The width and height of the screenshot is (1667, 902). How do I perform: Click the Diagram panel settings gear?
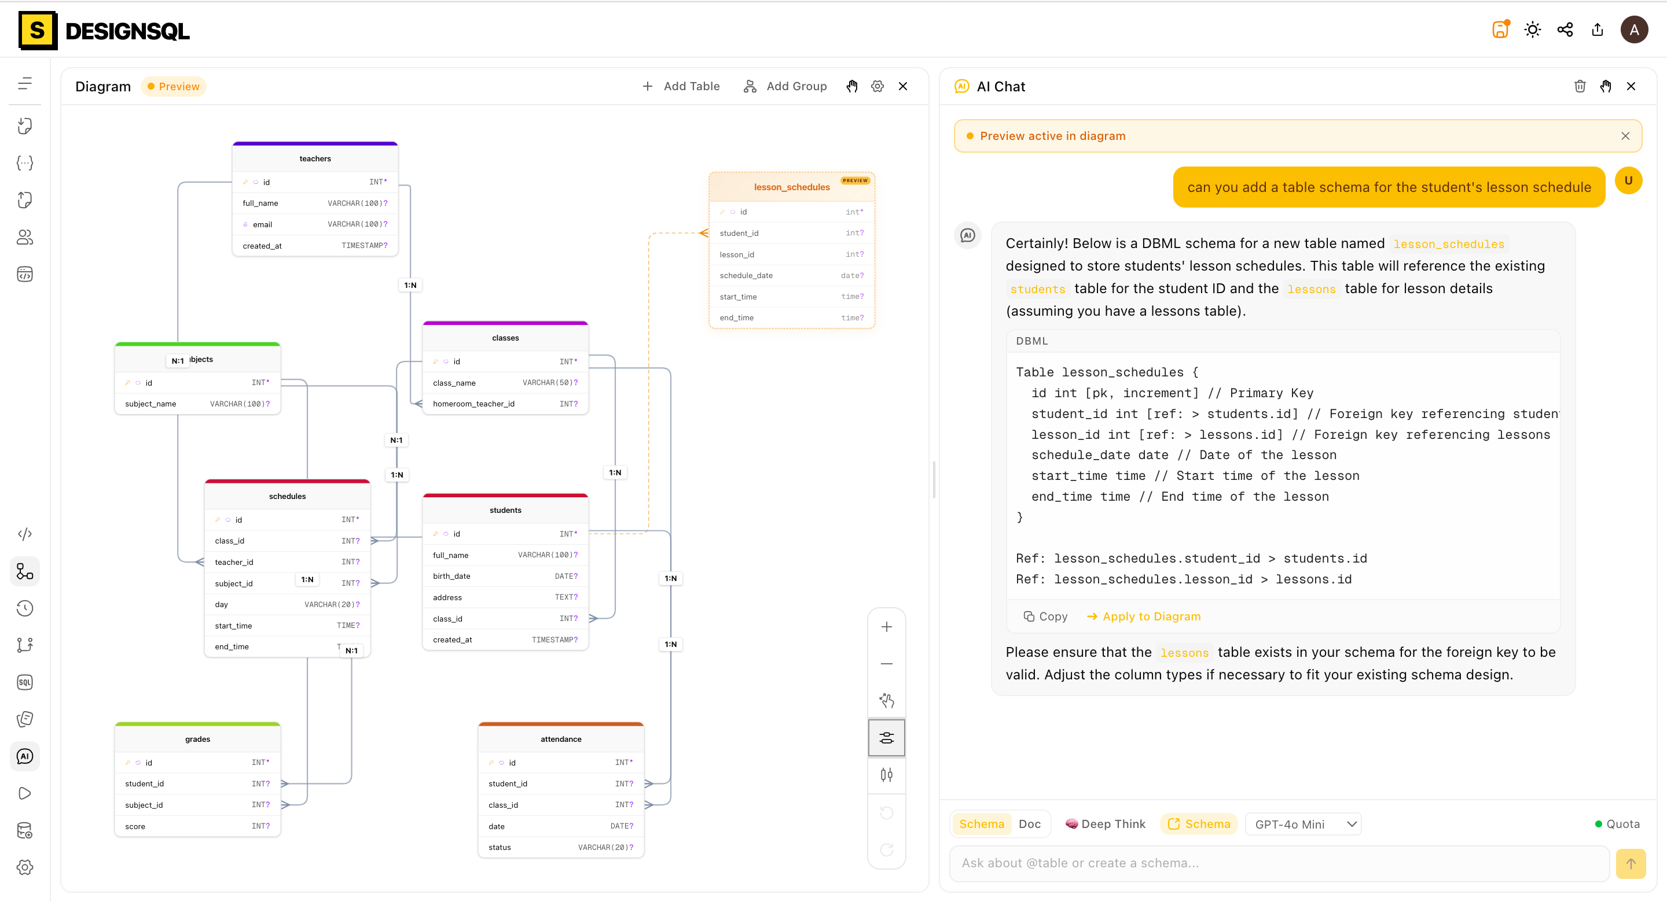(x=877, y=86)
